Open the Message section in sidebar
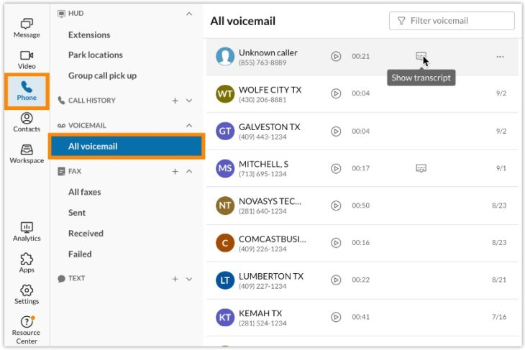This screenshot has width=525, height=350. click(27, 27)
